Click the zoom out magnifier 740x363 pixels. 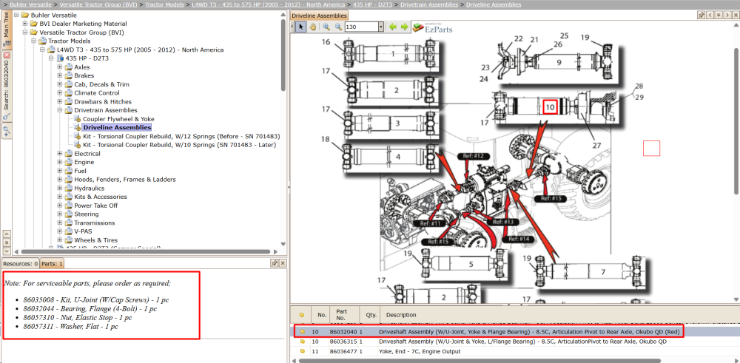click(x=338, y=27)
